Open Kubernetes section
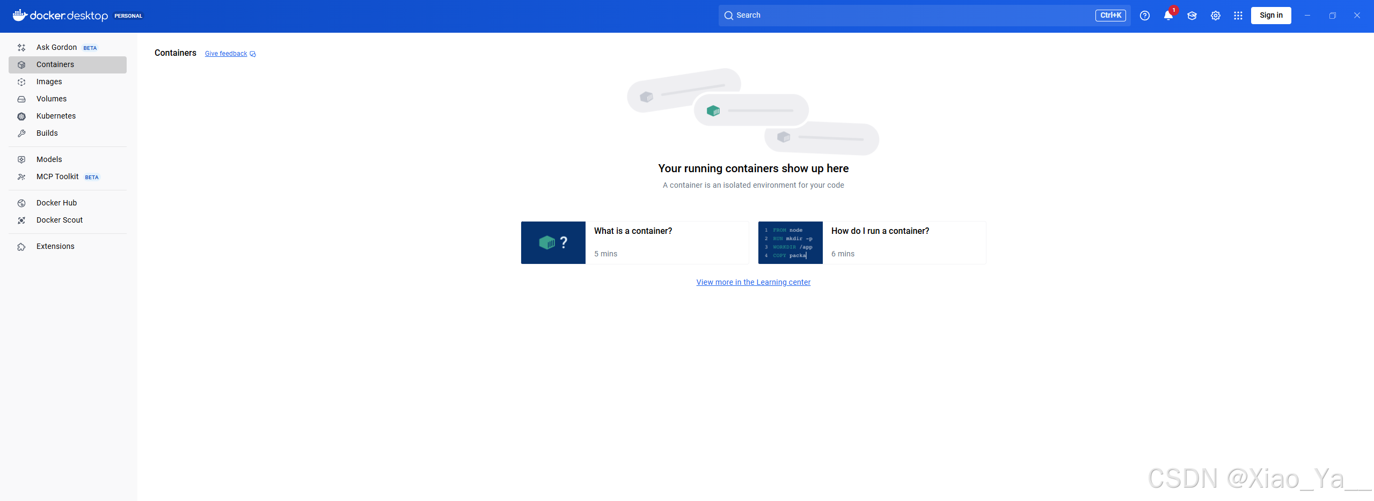This screenshot has width=1374, height=501. tap(68, 116)
